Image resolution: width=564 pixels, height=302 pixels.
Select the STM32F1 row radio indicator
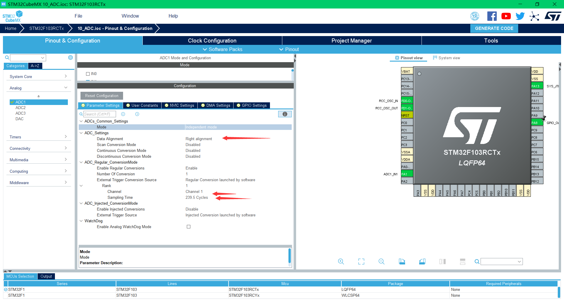(6, 289)
